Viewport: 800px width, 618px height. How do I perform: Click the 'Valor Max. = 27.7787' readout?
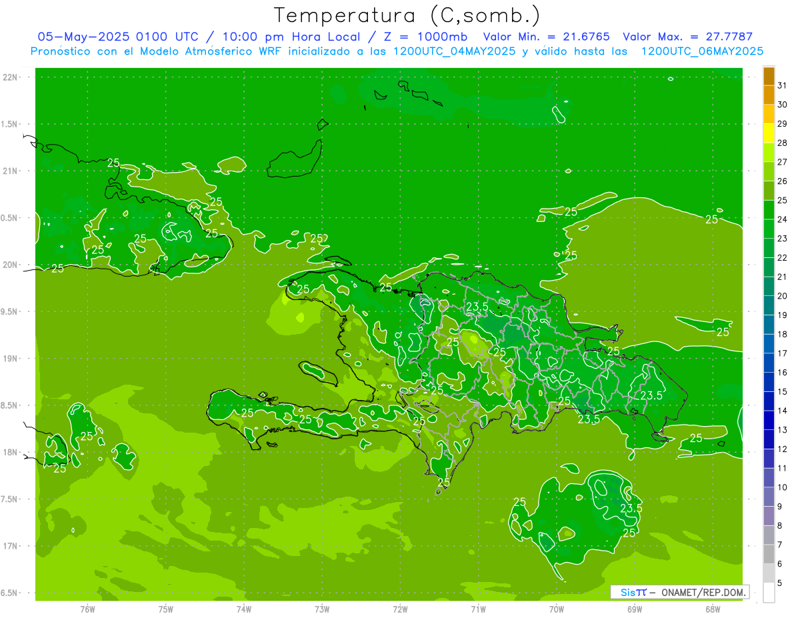[687, 37]
